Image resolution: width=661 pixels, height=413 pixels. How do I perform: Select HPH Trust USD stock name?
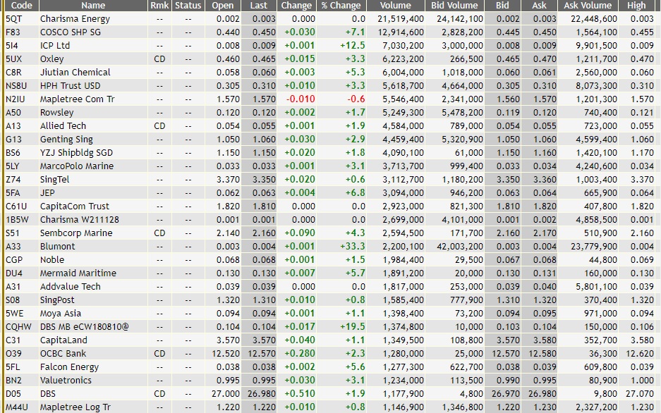tap(70, 86)
